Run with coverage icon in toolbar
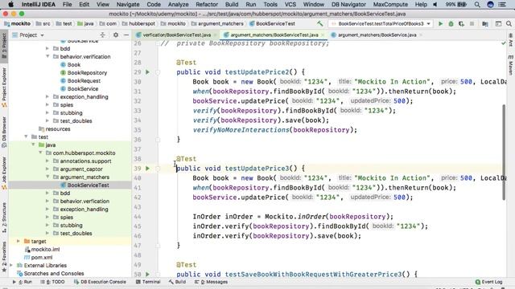This screenshot has height=289, width=515. pyautogui.click(x=461, y=23)
